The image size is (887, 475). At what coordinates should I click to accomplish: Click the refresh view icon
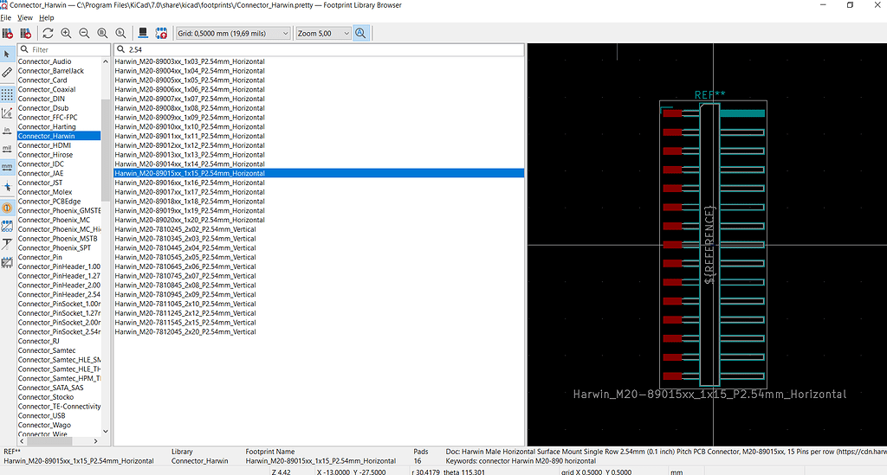coord(48,33)
